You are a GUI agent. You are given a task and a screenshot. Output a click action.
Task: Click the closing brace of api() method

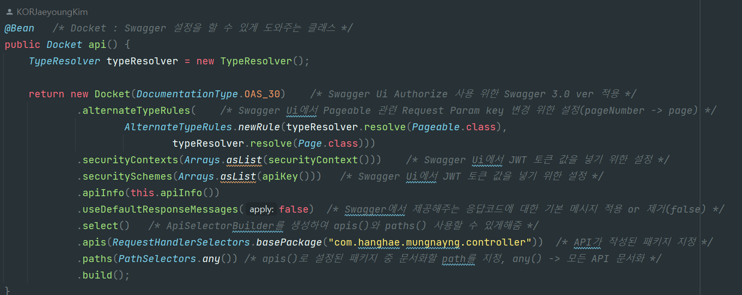click(7, 291)
